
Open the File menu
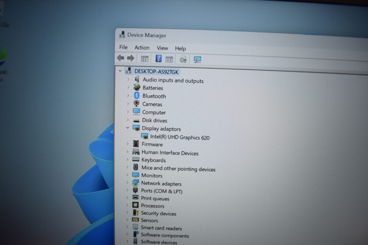(x=123, y=47)
